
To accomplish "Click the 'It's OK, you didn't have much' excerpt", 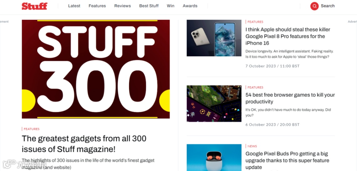I will click(x=288, y=112).
